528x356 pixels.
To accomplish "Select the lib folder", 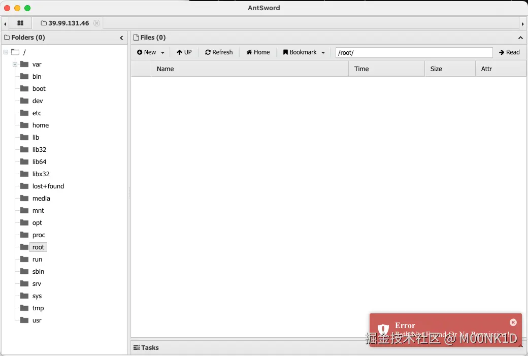I will [36, 138].
